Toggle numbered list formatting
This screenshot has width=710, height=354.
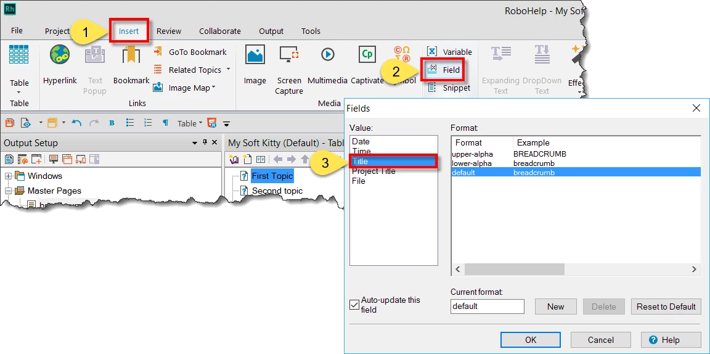pyautogui.click(x=148, y=123)
